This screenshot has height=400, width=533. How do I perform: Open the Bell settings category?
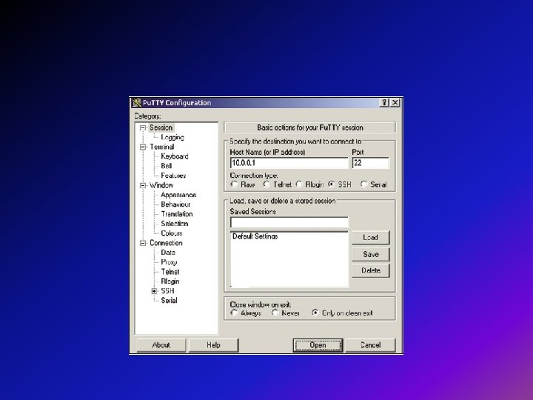(x=167, y=166)
